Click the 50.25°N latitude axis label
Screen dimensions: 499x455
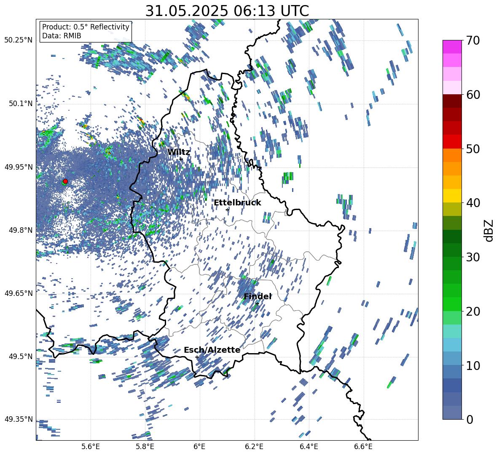pyautogui.click(x=19, y=40)
